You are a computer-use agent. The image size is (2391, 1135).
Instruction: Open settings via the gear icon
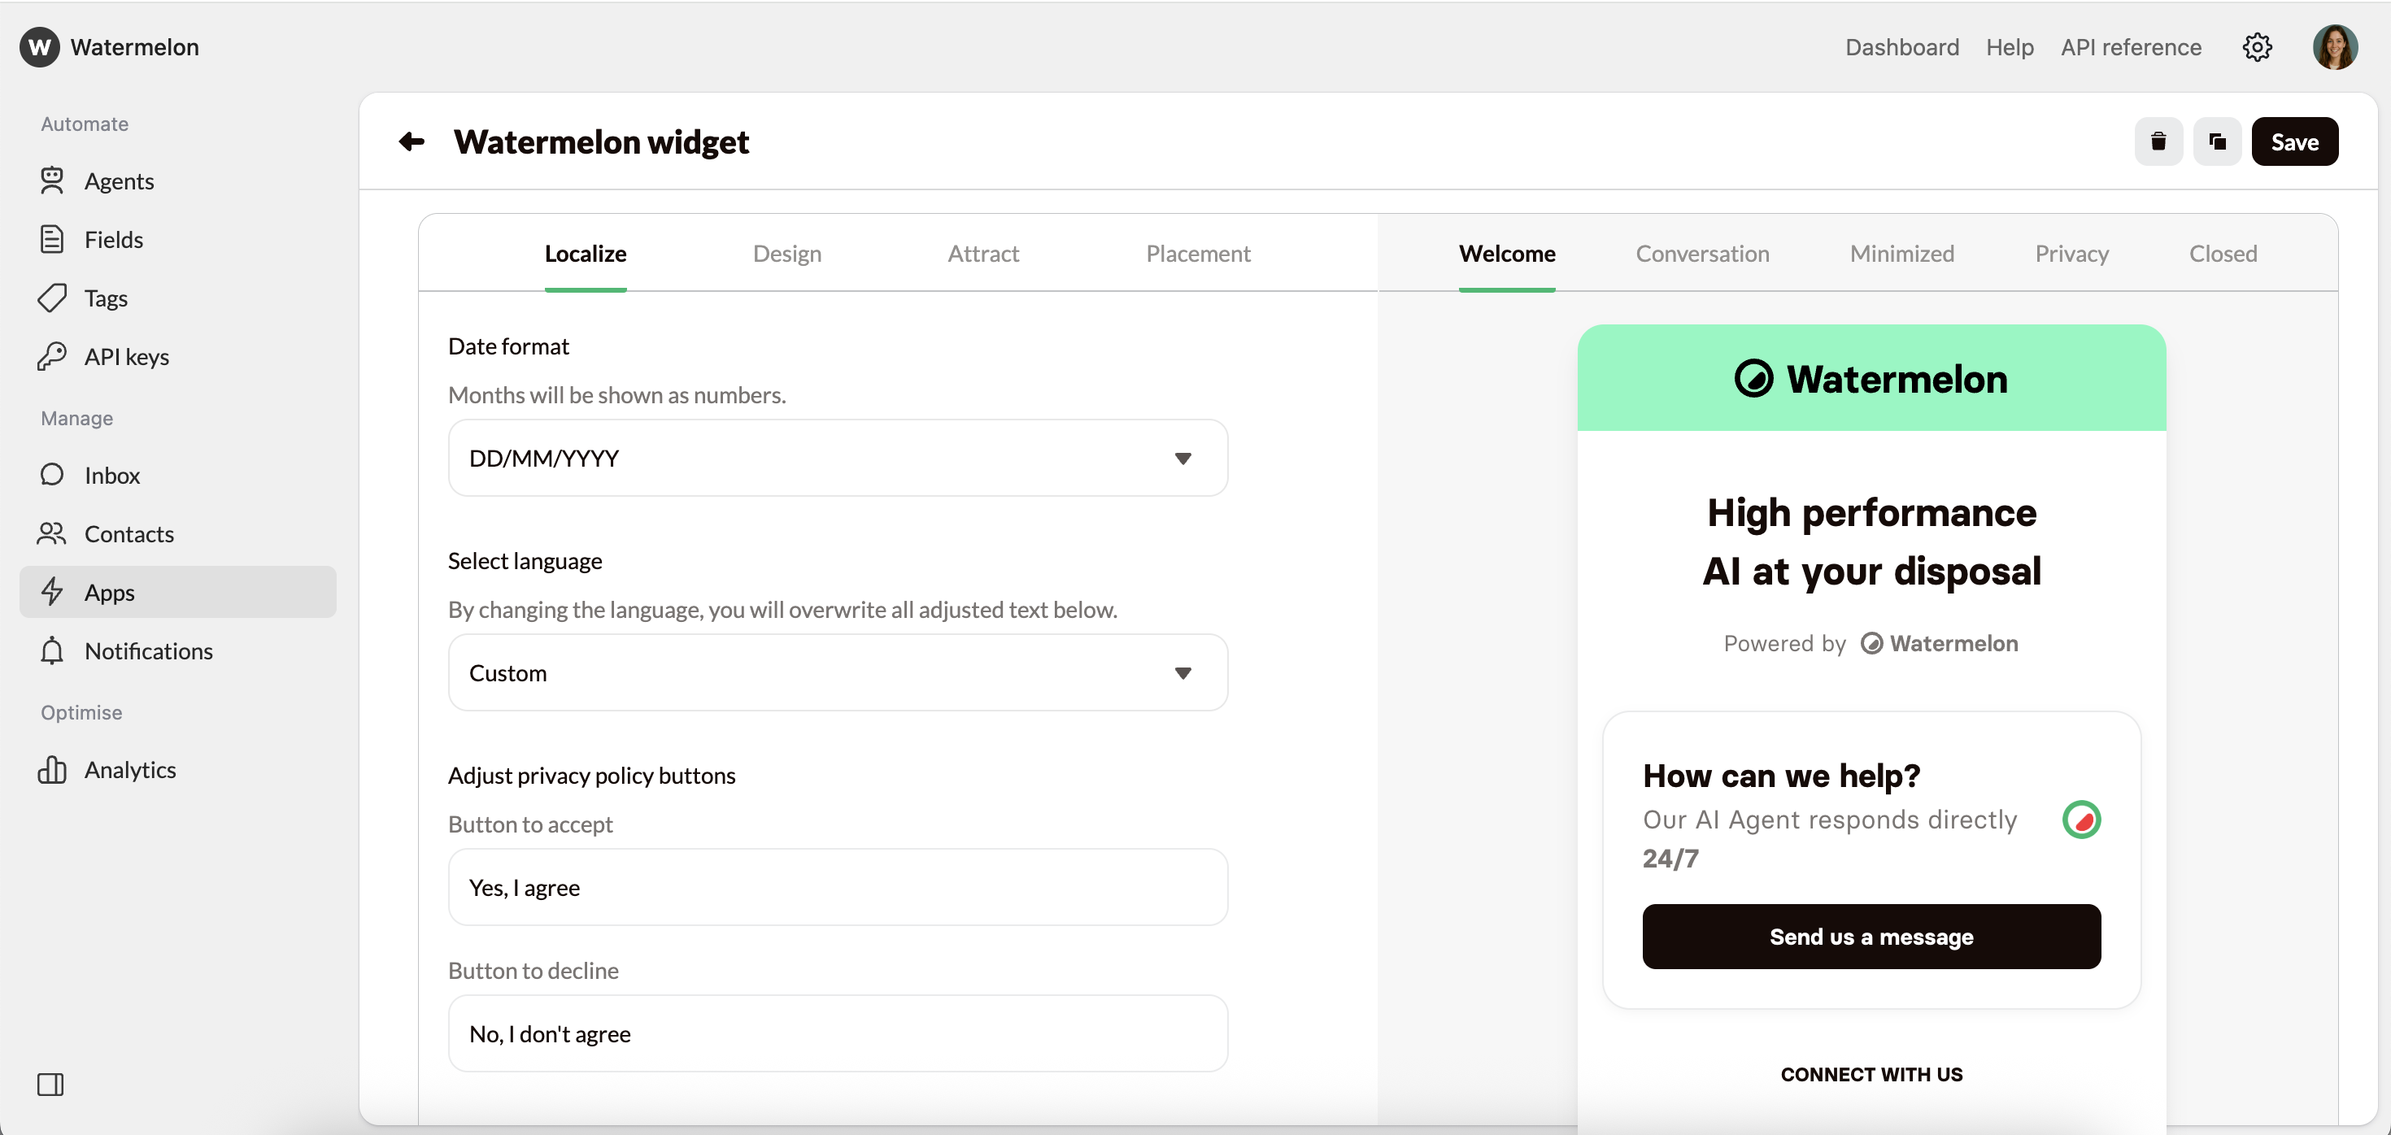(2258, 46)
